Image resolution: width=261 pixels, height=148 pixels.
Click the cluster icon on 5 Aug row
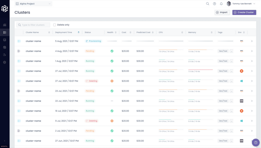pyautogui.click(x=19, y=41)
